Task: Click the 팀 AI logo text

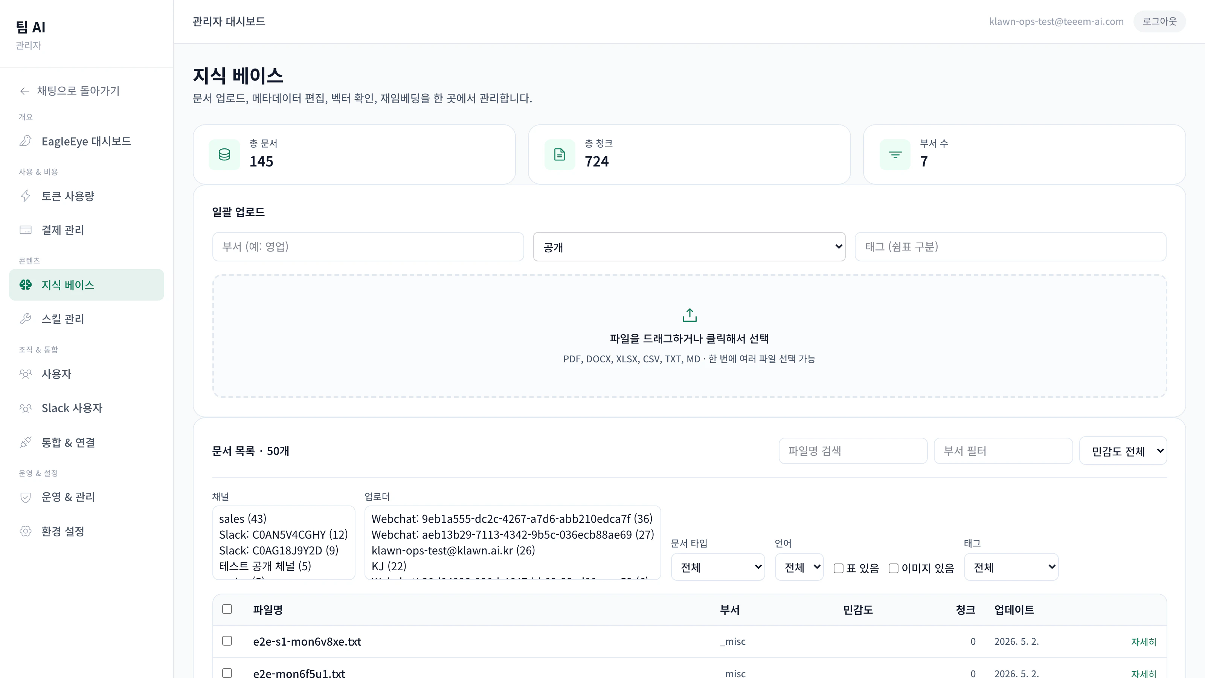Action: pos(31,27)
